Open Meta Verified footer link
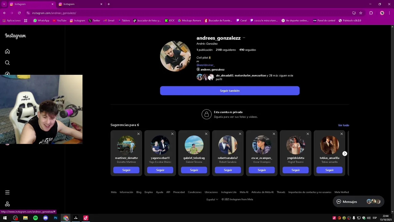This screenshot has height=222, width=394. pos(342,192)
